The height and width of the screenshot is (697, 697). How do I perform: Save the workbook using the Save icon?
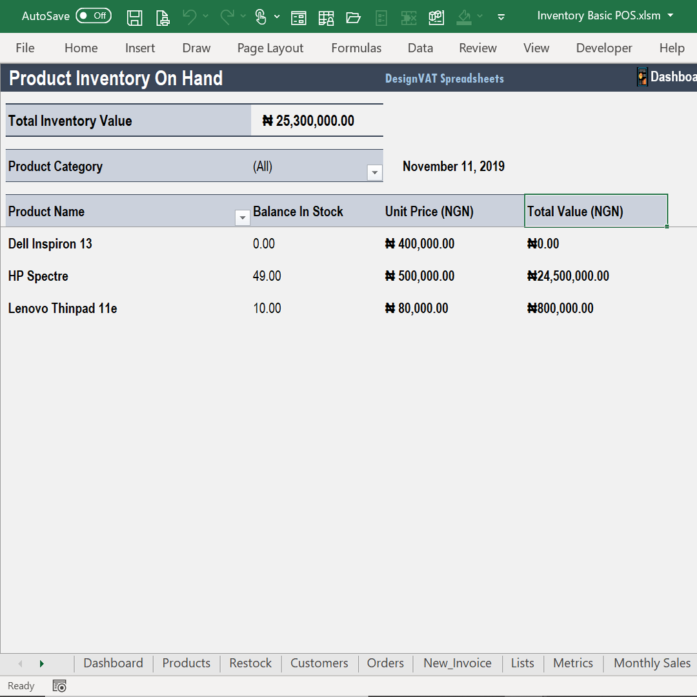[135, 17]
